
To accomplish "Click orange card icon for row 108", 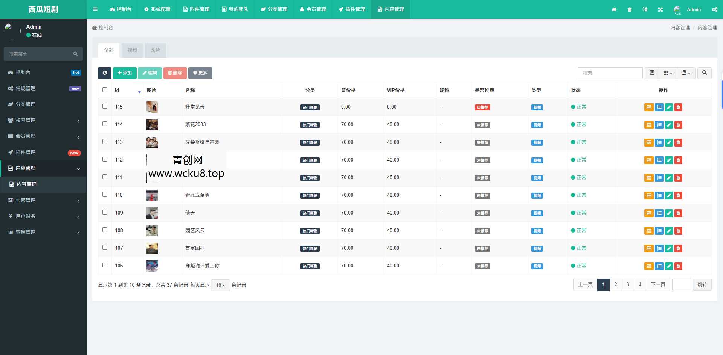I will click(x=649, y=231).
